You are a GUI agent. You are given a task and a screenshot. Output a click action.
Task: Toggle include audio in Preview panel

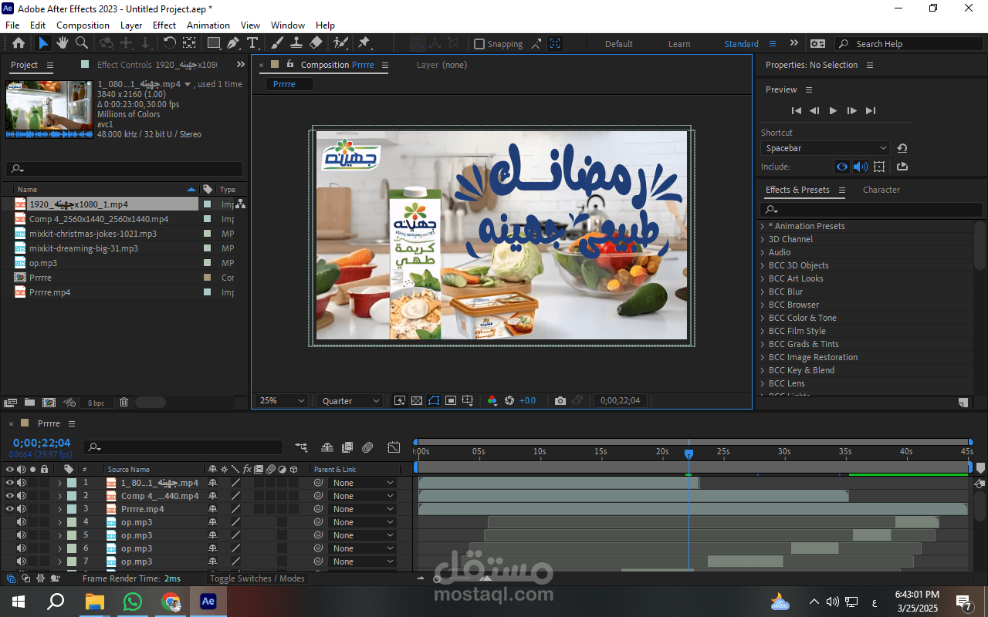point(860,167)
